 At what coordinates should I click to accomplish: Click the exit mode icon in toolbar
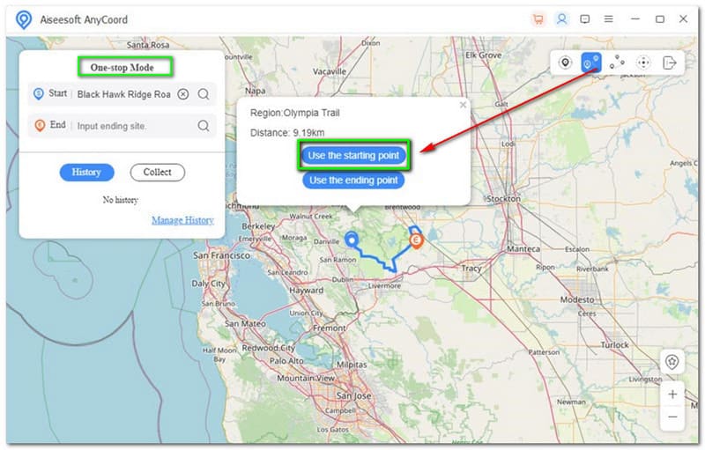tap(670, 63)
